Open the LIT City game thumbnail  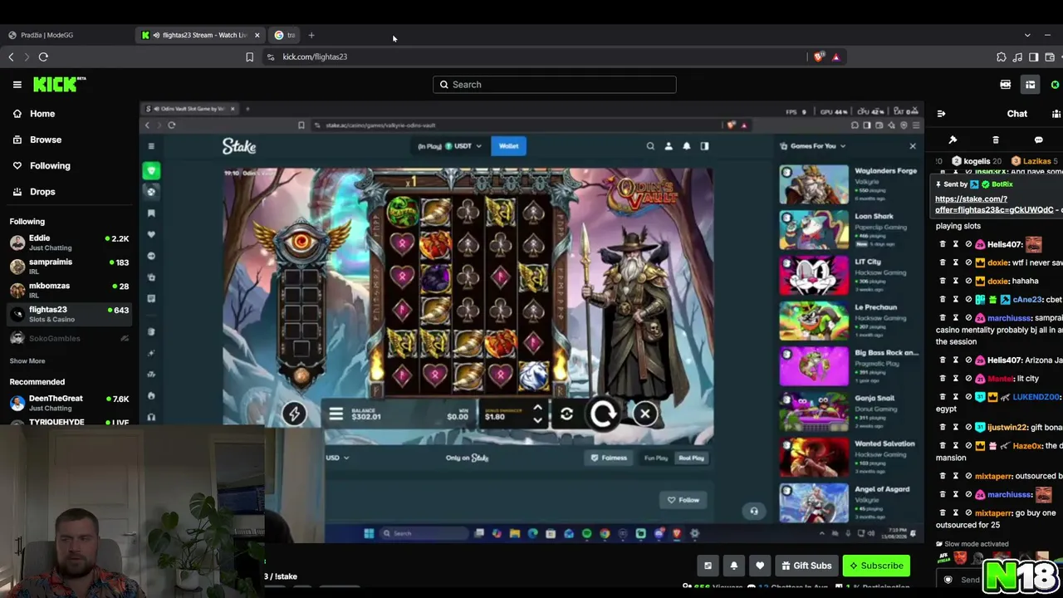pos(814,276)
